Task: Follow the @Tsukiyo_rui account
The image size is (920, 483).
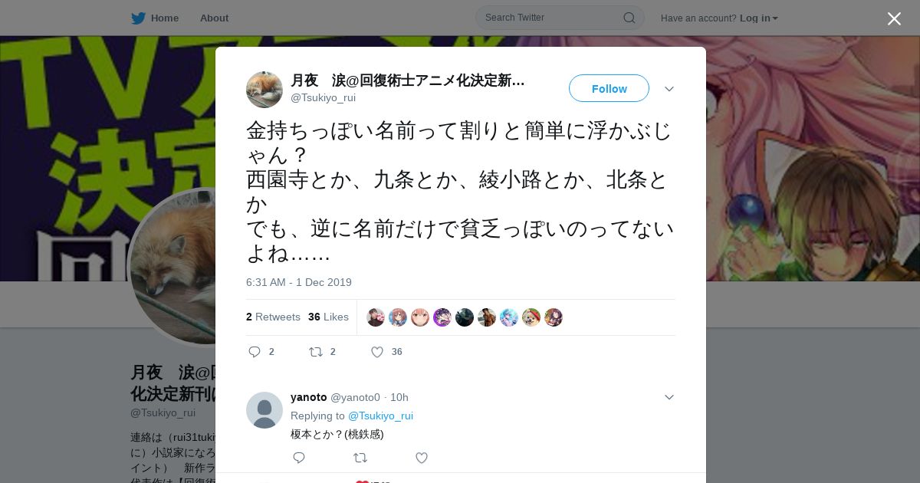Action: tap(609, 89)
